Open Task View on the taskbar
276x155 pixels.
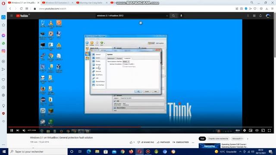[80, 152]
